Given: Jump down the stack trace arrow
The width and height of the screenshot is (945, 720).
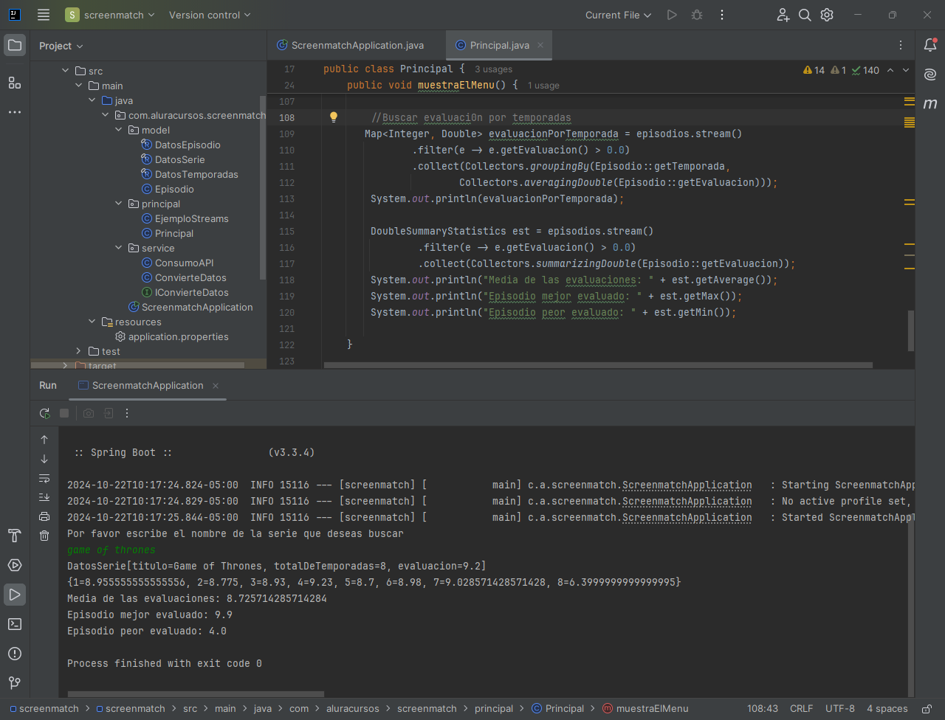Looking at the screenshot, I should tap(44, 459).
